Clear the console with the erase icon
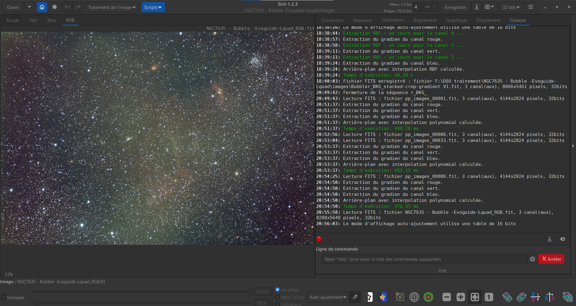The image size is (576, 306). [x=562, y=239]
